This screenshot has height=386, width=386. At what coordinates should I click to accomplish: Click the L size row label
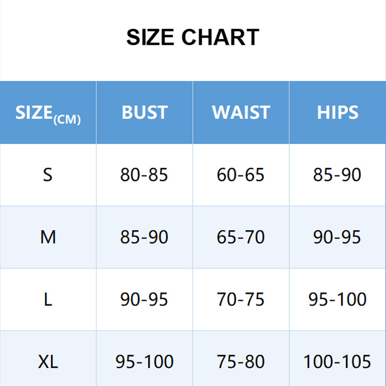[x=48, y=300]
